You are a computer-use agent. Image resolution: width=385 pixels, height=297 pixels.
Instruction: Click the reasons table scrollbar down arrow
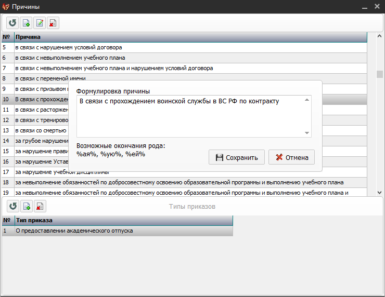click(380, 192)
